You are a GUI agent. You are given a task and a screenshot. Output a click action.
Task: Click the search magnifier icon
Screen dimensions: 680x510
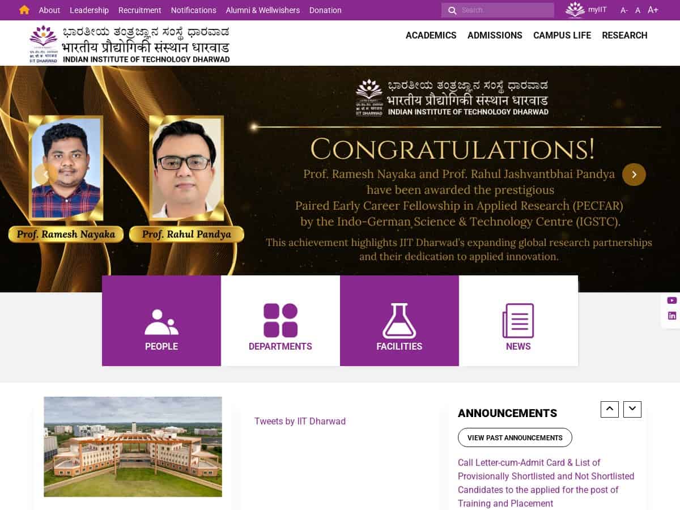(x=452, y=10)
